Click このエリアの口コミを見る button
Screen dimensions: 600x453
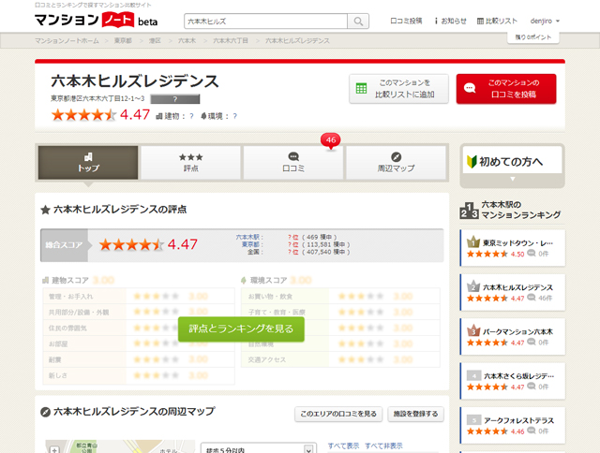pyautogui.click(x=338, y=414)
